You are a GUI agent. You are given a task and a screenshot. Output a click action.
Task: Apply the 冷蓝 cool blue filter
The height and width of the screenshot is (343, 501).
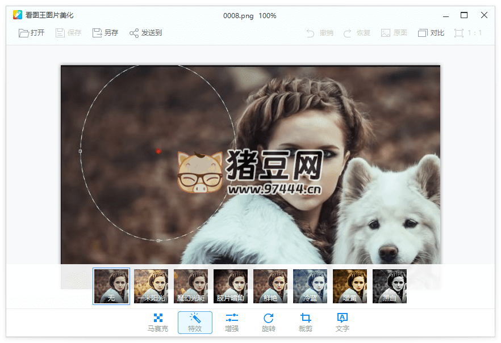(310, 286)
